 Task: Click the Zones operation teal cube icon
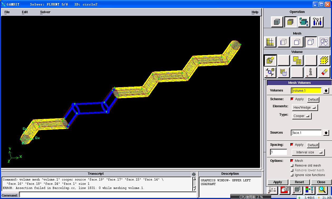click(x=304, y=22)
